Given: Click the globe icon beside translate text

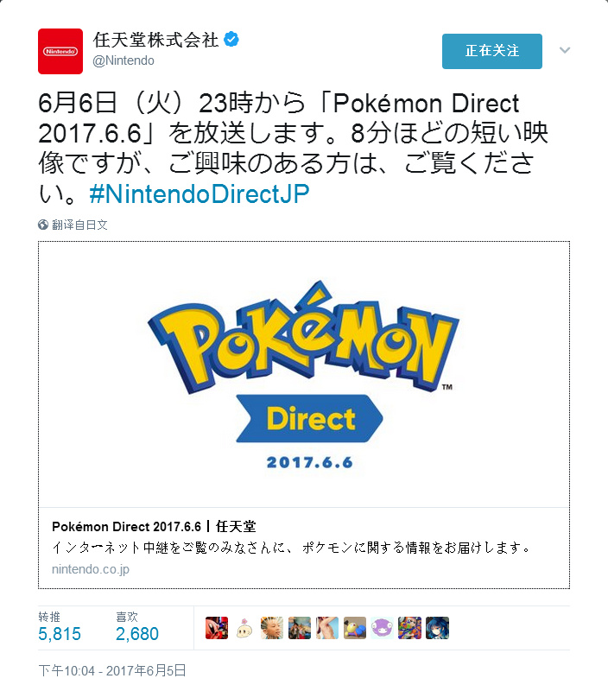Looking at the screenshot, I should (x=42, y=225).
